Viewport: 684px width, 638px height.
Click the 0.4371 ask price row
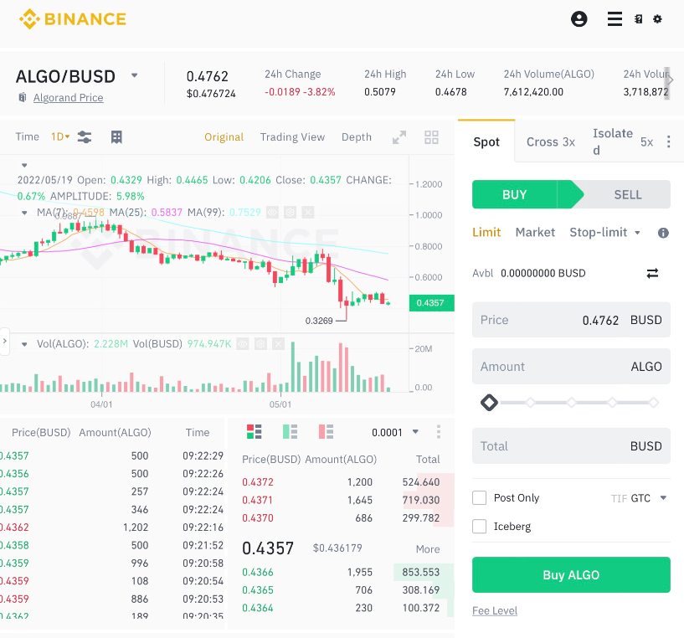(341, 500)
